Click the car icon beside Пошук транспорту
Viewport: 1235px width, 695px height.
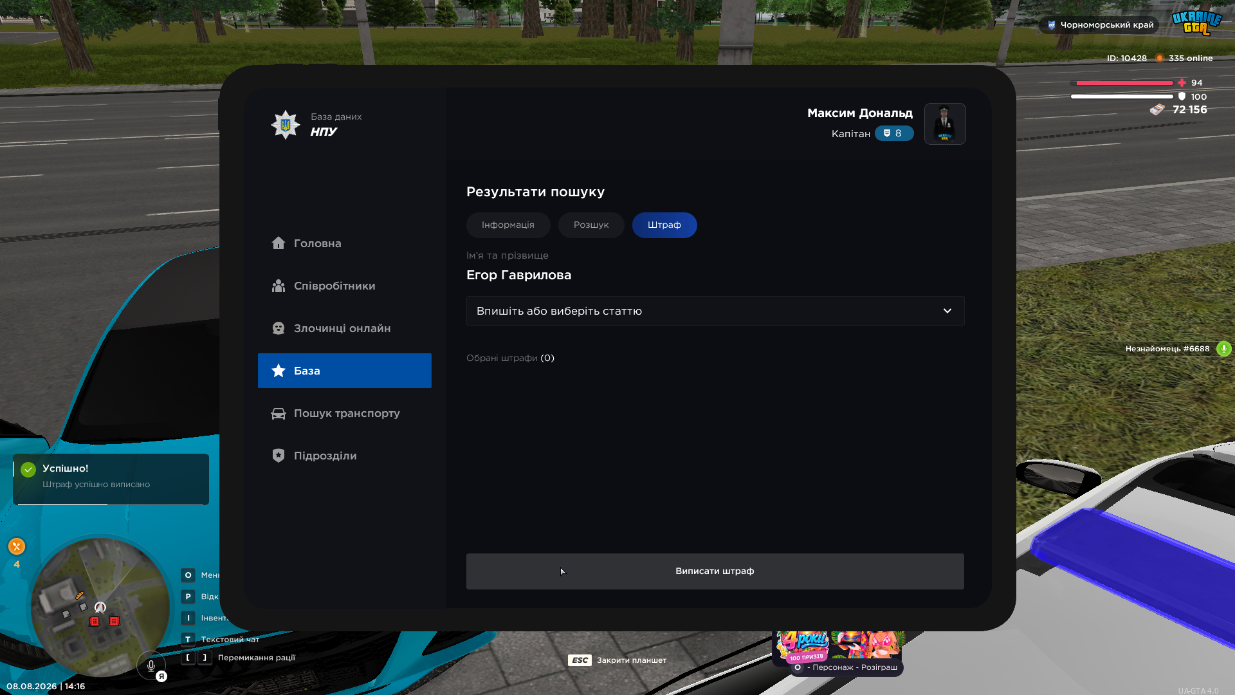pyautogui.click(x=278, y=412)
